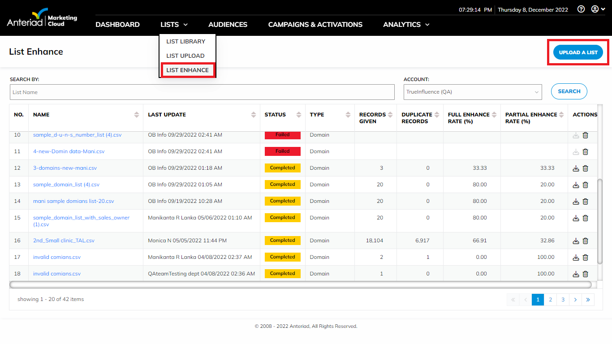Click Completed status badge for 2nd_Small clinic_TAL.csv
612x344 pixels.
282,241
